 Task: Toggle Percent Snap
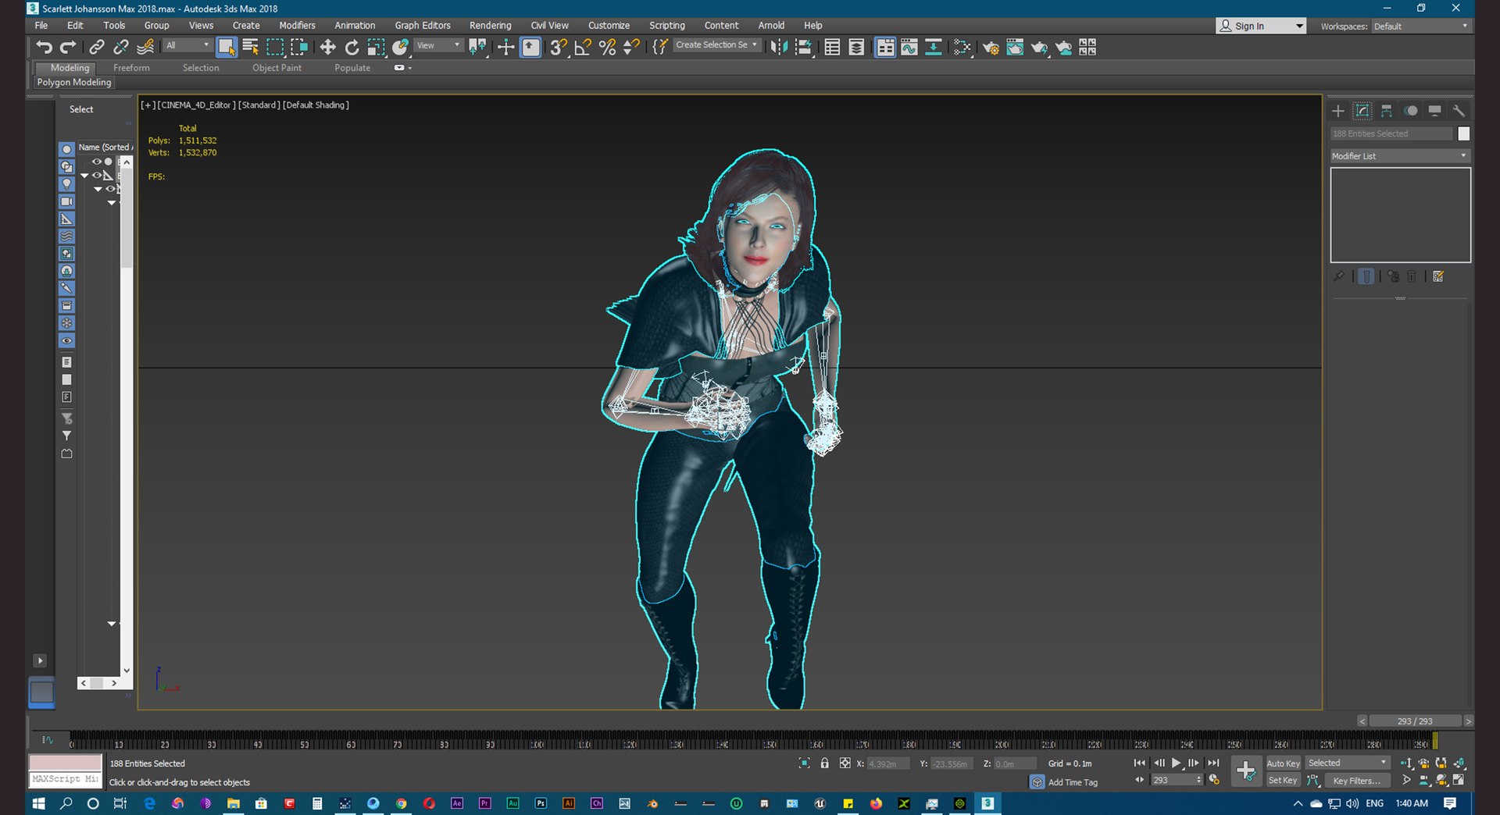pos(607,48)
